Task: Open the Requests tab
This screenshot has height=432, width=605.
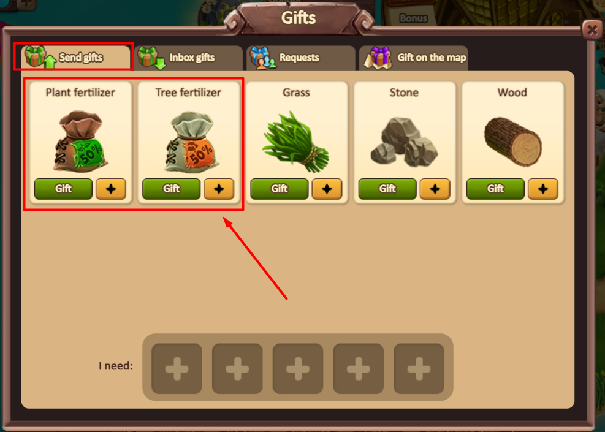Action: (301, 58)
